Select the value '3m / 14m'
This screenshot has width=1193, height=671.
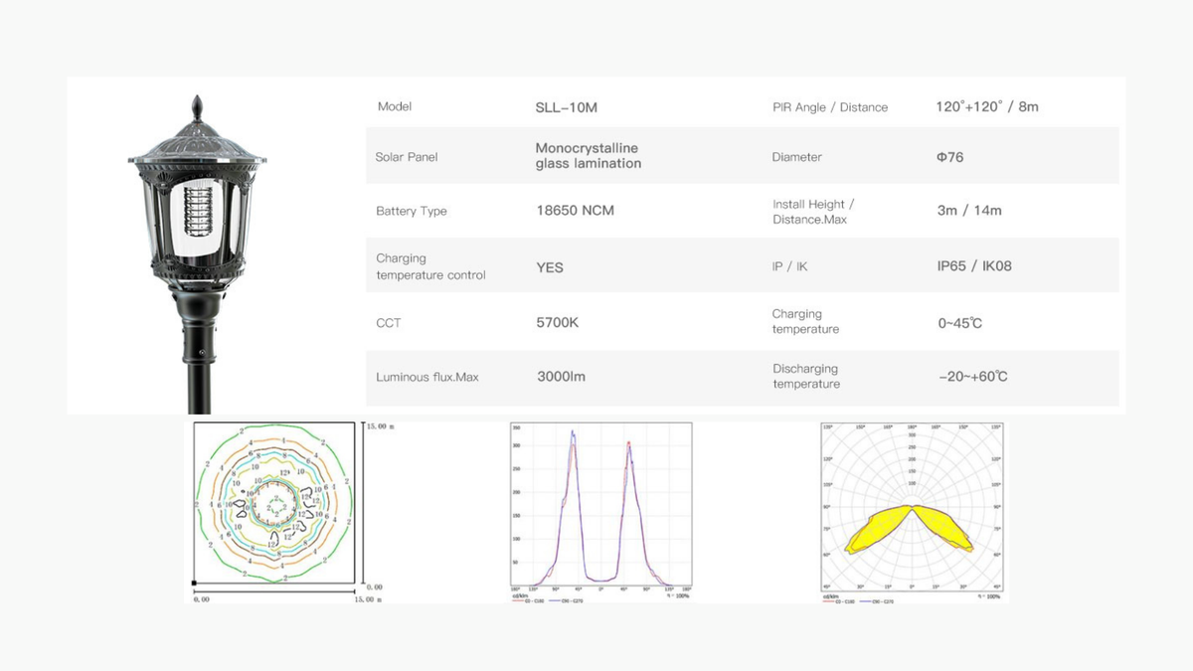pos(969,211)
